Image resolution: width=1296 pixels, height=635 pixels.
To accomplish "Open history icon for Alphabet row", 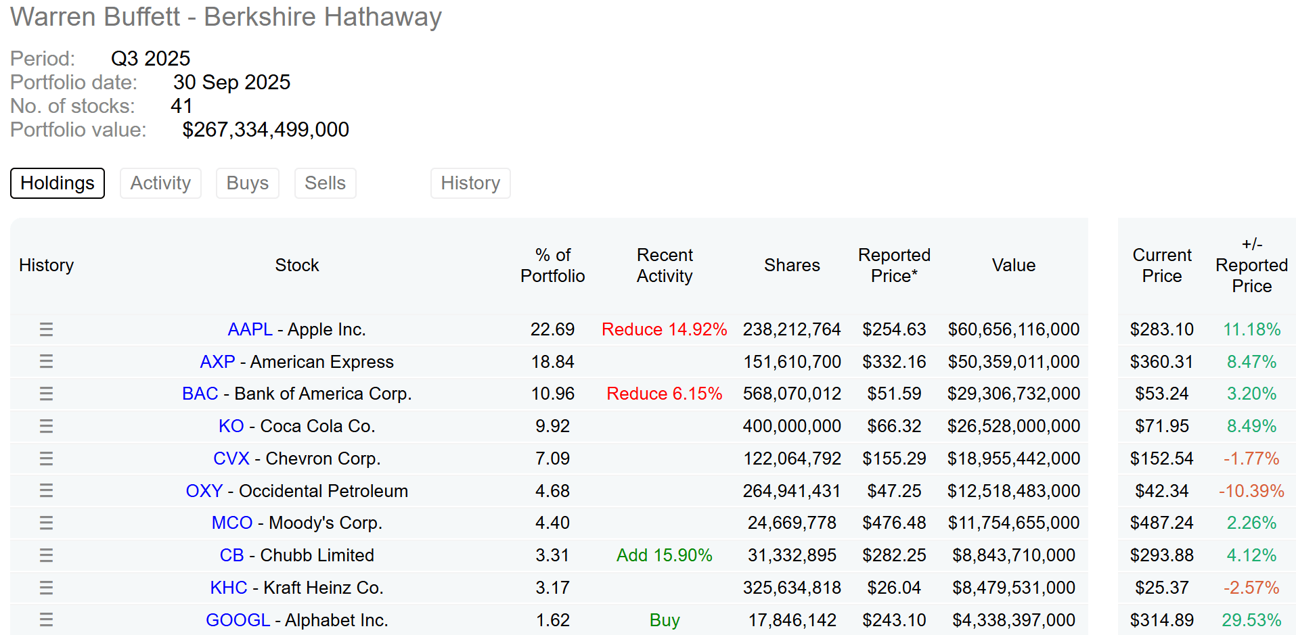I will click(46, 620).
